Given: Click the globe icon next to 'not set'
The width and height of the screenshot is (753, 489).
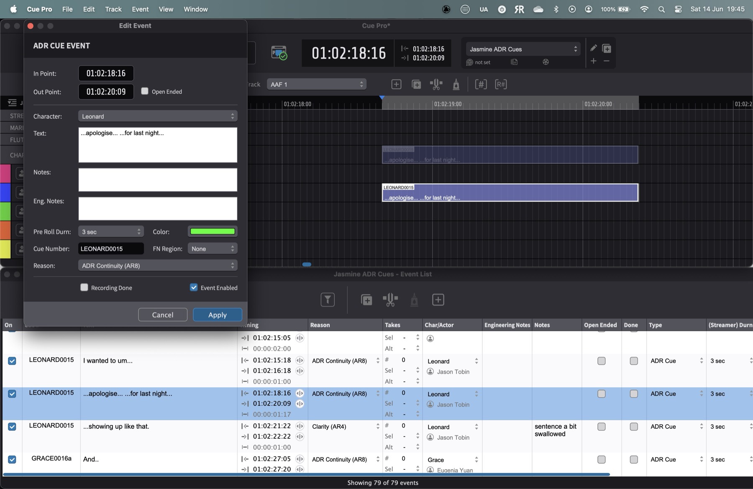Looking at the screenshot, I should pyautogui.click(x=469, y=62).
